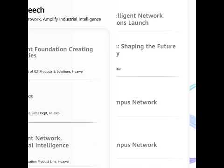Click the second Campus Network agenda item
224x168 pixels.
pos(137,145)
